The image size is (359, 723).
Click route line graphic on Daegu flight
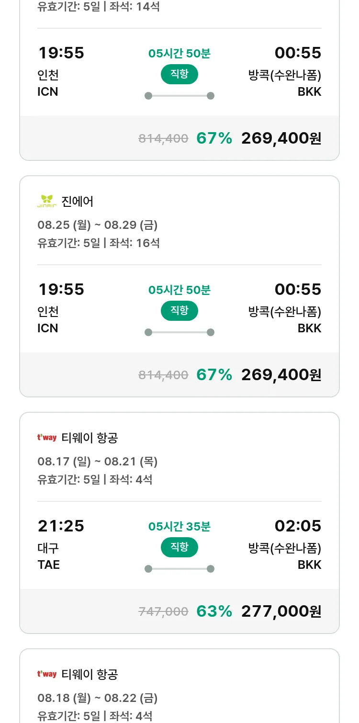coord(179,569)
